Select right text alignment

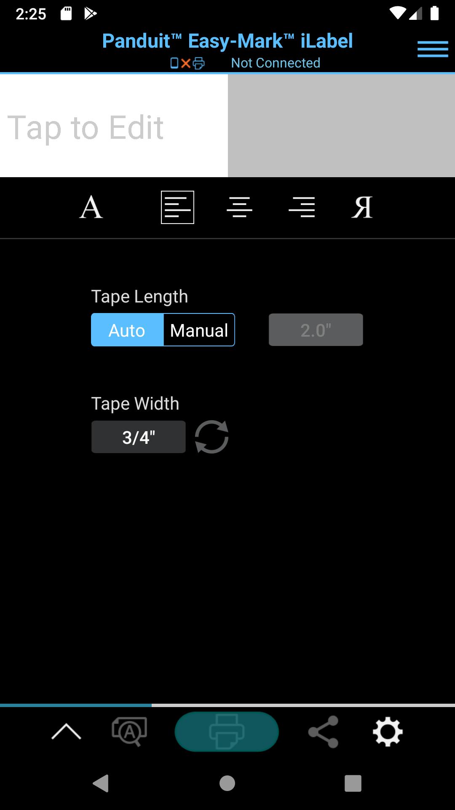[x=302, y=207]
